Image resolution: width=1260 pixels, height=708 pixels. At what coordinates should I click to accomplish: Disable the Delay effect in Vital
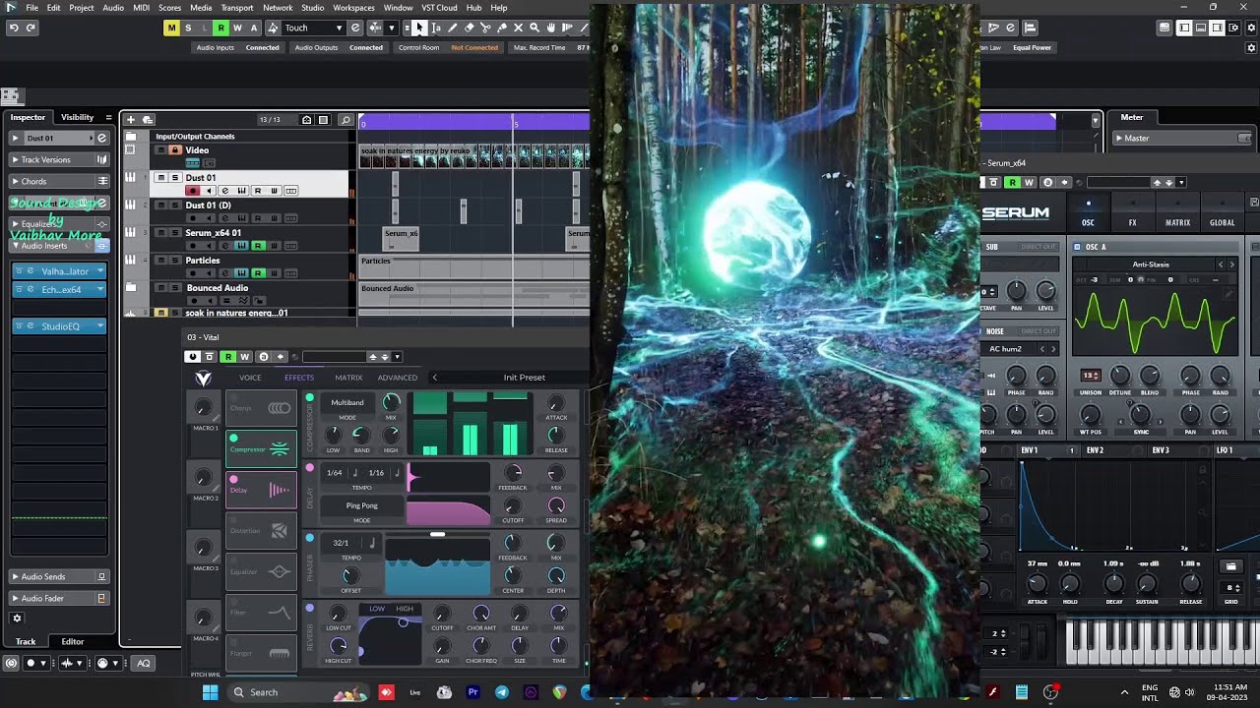(233, 479)
